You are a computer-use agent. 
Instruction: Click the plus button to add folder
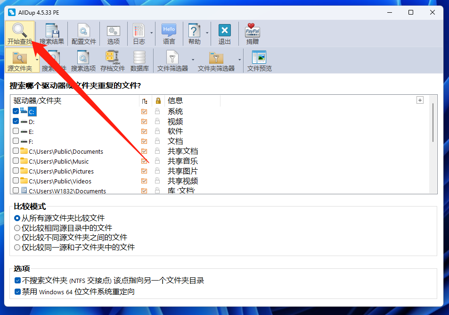click(x=420, y=100)
